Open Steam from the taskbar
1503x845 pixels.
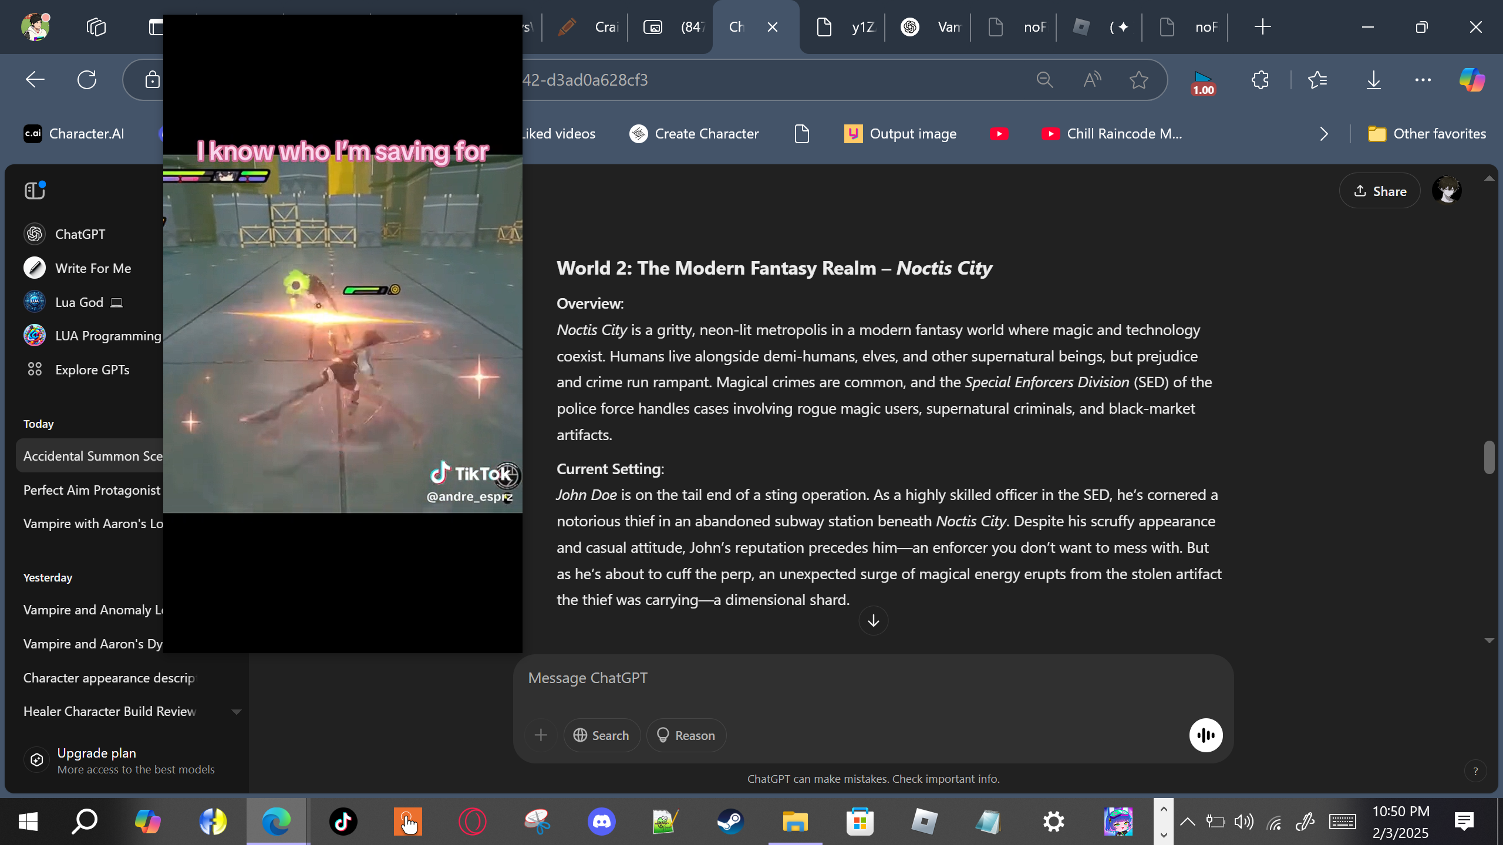click(x=730, y=822)
